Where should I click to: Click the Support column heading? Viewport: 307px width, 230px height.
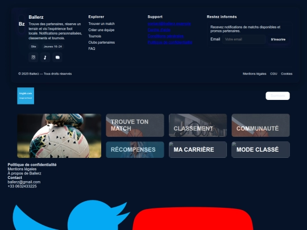pyautogui.click(x=155, y=17)
